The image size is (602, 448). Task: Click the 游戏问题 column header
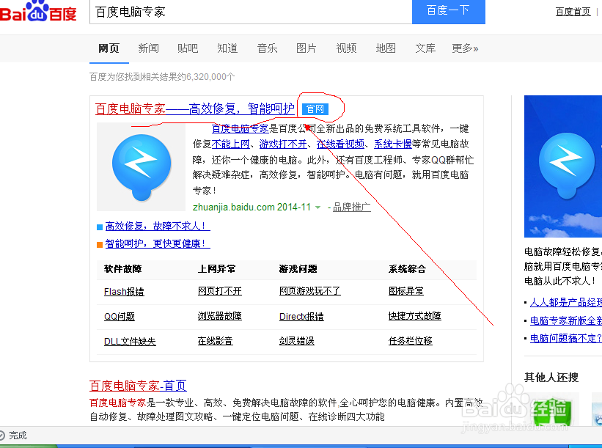[x=298, y=269]
